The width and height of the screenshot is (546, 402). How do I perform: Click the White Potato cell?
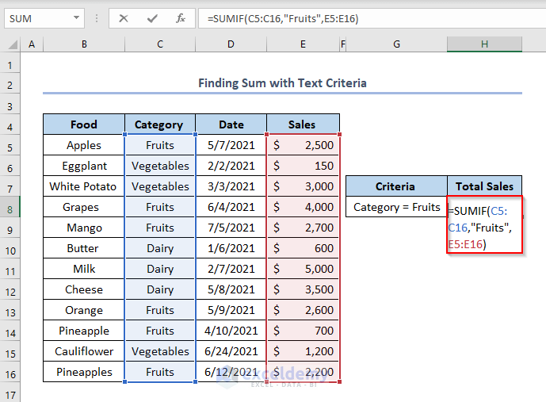click(83, 186)
